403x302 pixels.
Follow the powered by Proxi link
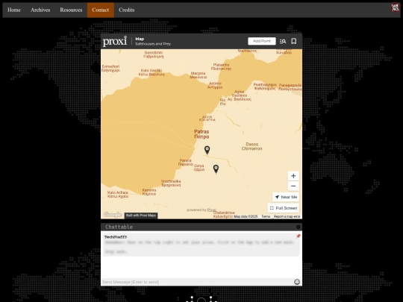pyautogui.click(x=212, y=210)
